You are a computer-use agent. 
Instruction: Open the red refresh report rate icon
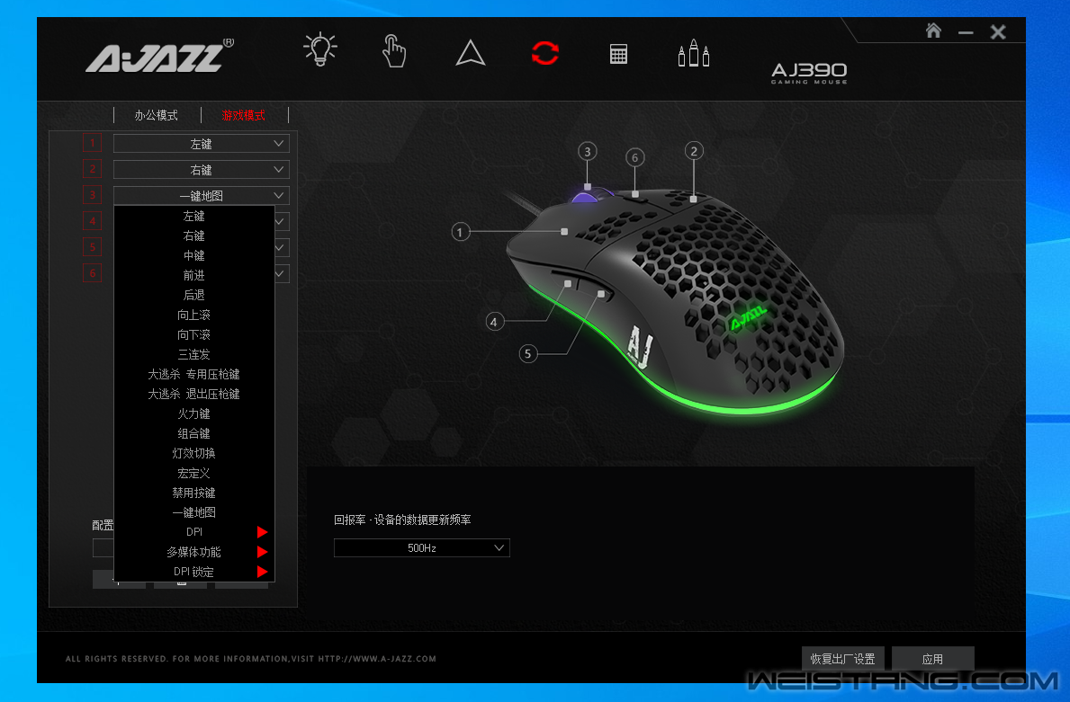tap(544, 53)
